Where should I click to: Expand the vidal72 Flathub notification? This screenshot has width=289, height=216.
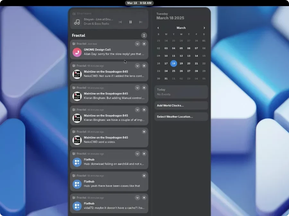[x=137, y=198]
